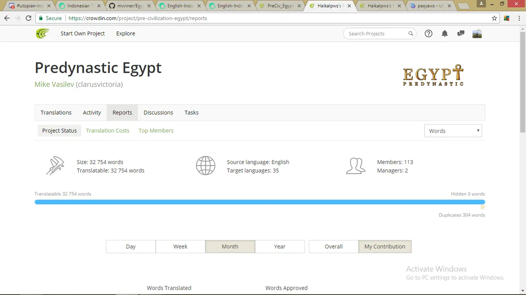
Task: Click the Predynastic Egypt project title
Action: coord(98,68)
